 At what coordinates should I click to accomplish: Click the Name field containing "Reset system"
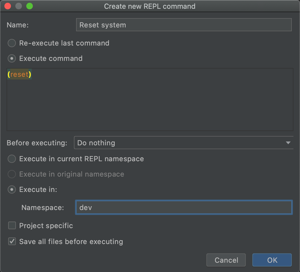coord(183,25)
